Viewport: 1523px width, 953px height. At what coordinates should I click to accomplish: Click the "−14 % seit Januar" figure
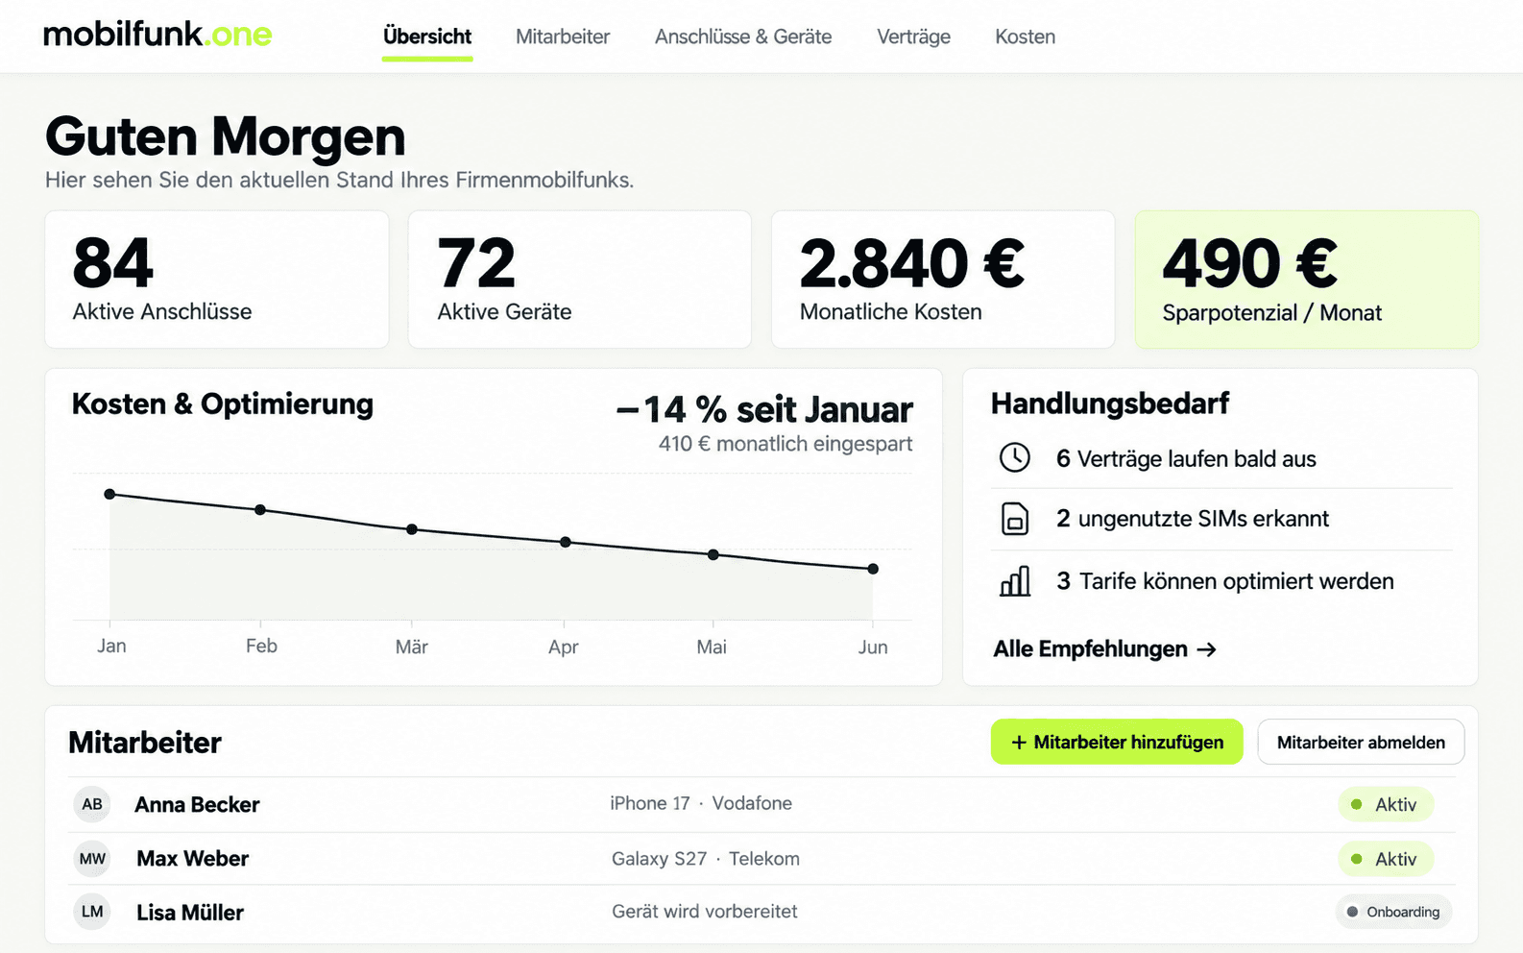coord(764,409)
